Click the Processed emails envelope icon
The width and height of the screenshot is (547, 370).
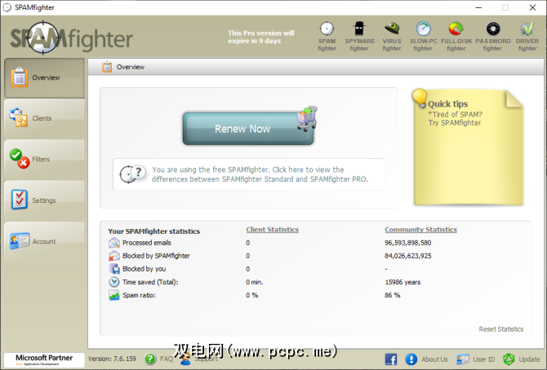point(114,243)
